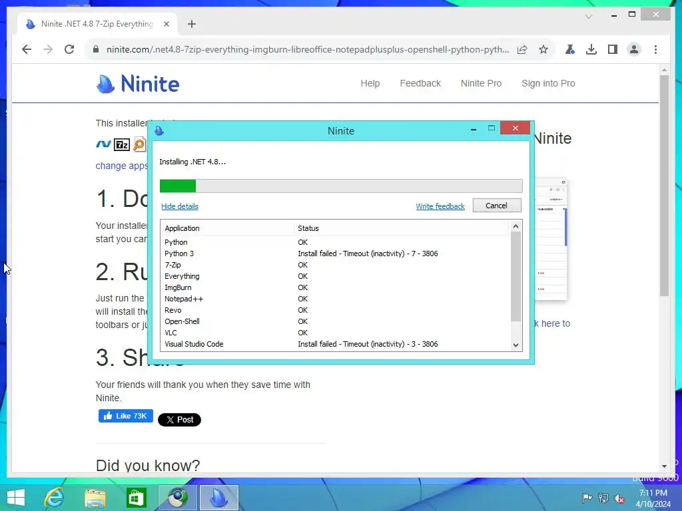Click the Ninite logo on webpage
Screen dimensions: 682x511
(138, 83)
